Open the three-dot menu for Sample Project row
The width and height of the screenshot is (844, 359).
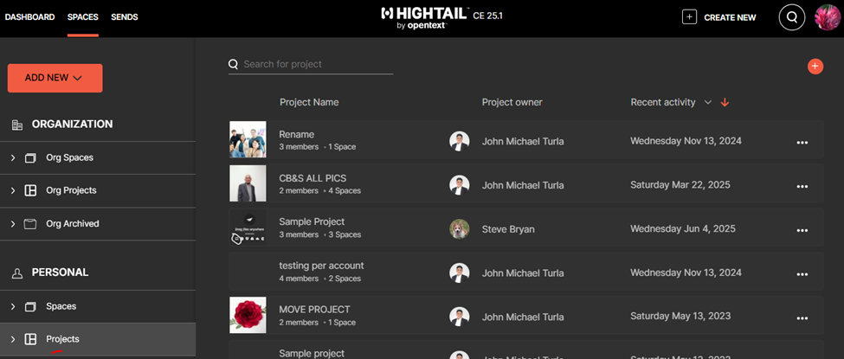point(802,230)
